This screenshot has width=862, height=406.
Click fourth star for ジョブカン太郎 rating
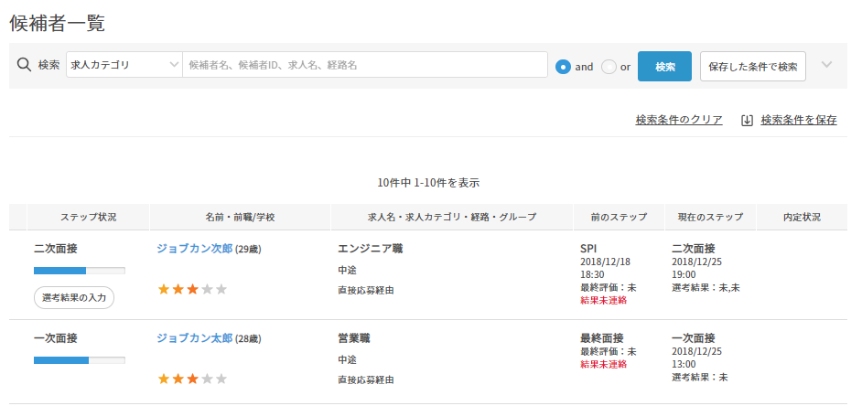tap(207, 379)
